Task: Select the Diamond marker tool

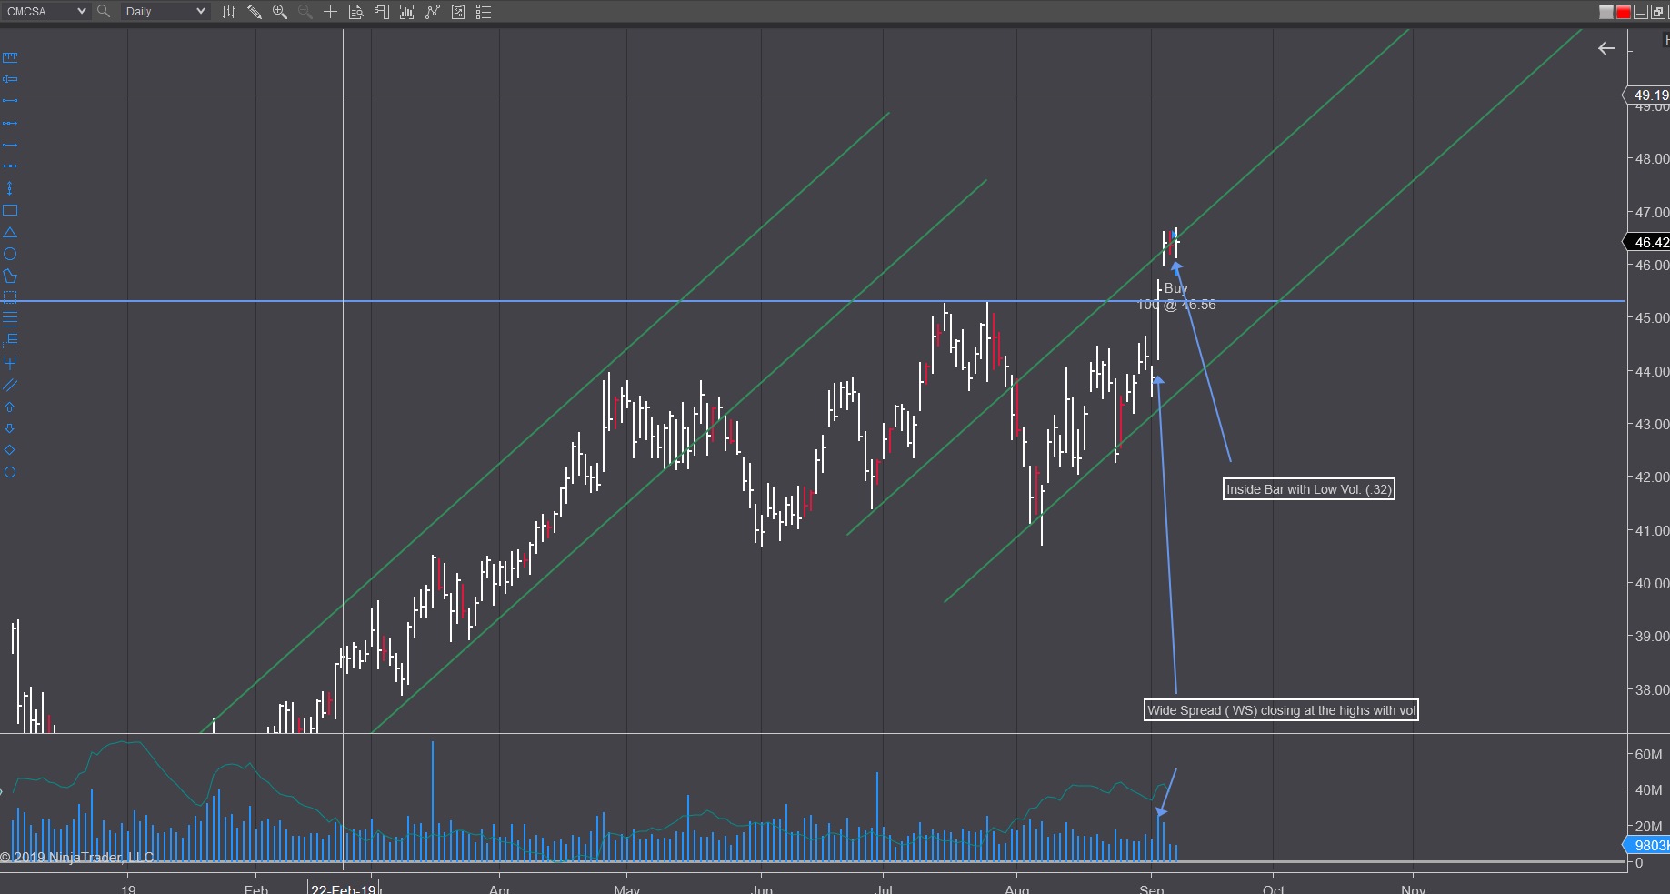Action: point(10,450)
